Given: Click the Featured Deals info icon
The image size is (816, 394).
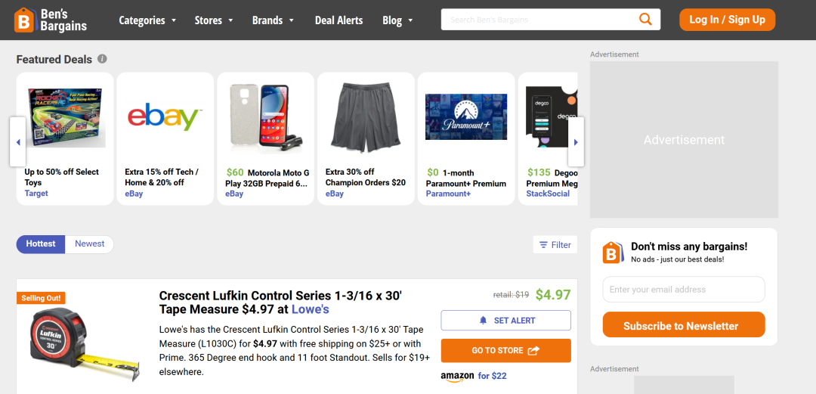Looking at the screenshot, I should tap(102, 59).
